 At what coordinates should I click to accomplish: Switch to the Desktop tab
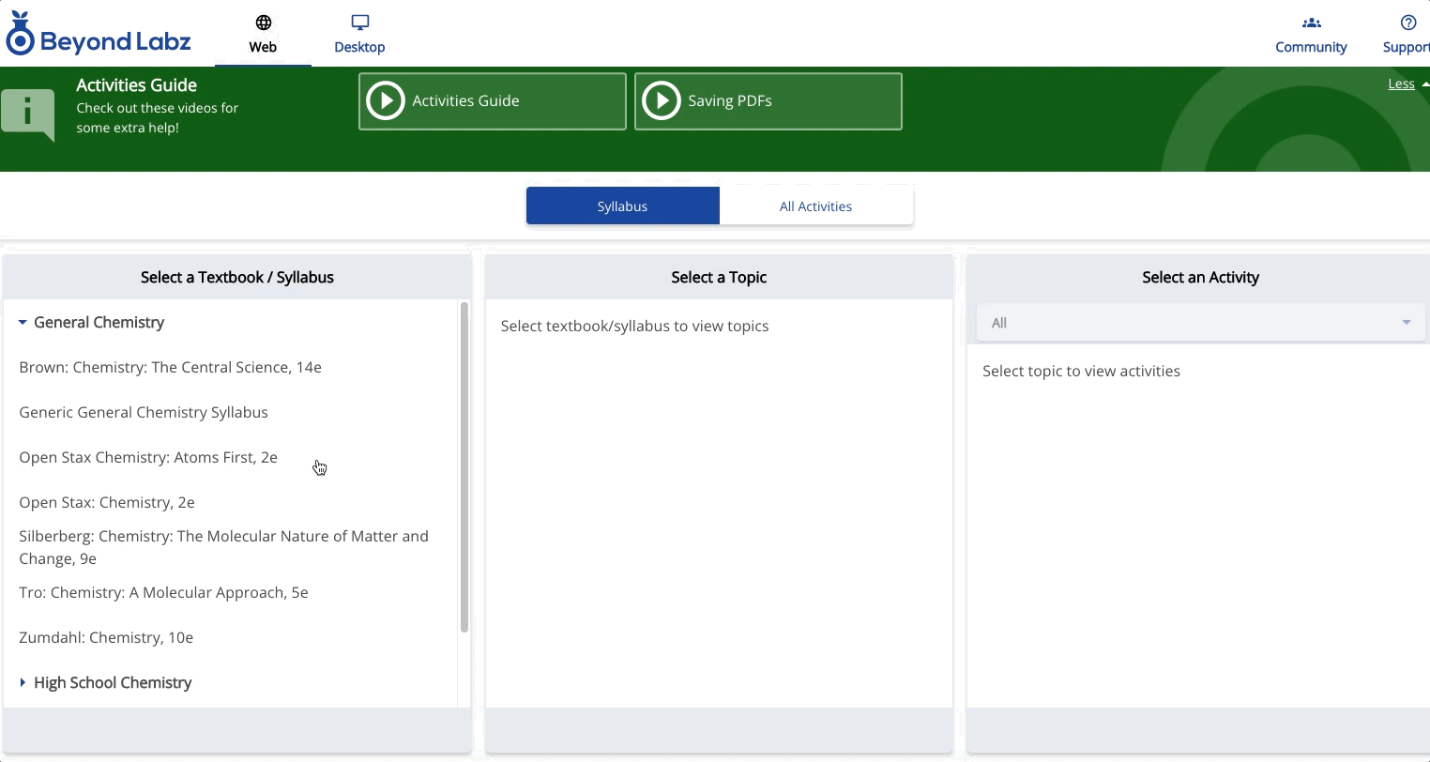point(360,34)
